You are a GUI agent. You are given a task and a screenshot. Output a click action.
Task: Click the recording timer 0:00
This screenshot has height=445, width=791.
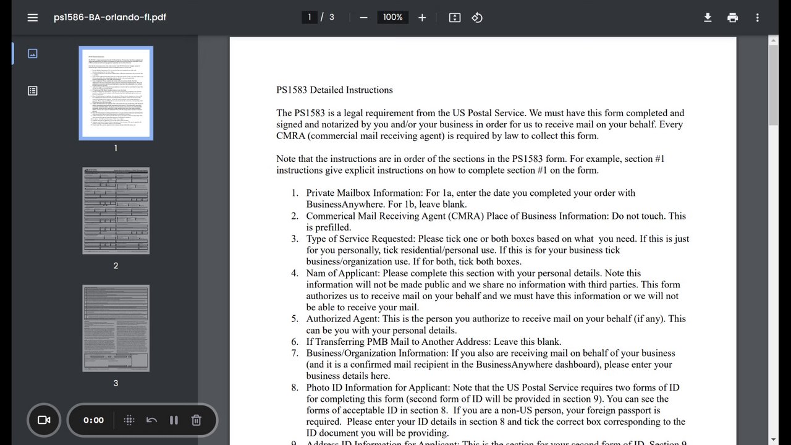click(x=94, y=420)
